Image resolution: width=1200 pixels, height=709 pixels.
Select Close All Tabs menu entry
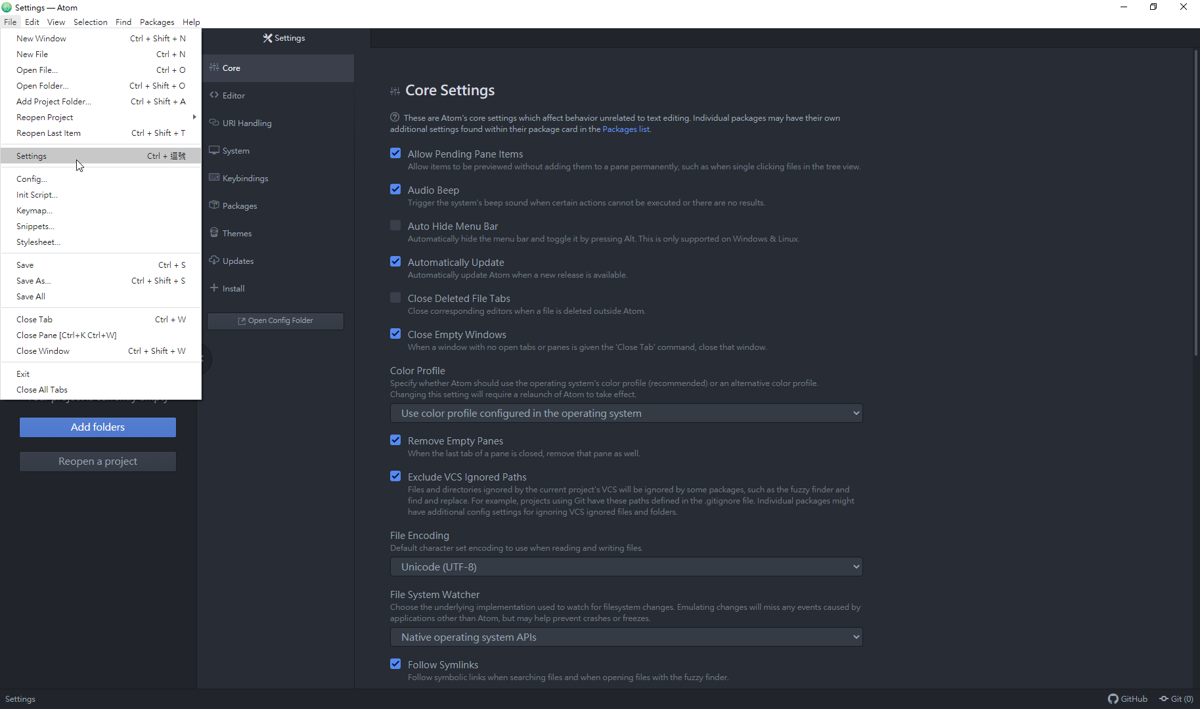coord(100,389)
